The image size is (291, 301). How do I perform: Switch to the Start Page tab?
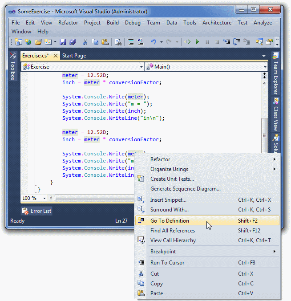74,56
